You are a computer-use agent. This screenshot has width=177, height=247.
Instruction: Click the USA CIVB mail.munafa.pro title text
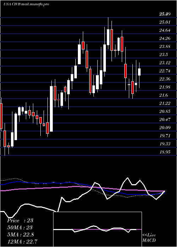26,4
